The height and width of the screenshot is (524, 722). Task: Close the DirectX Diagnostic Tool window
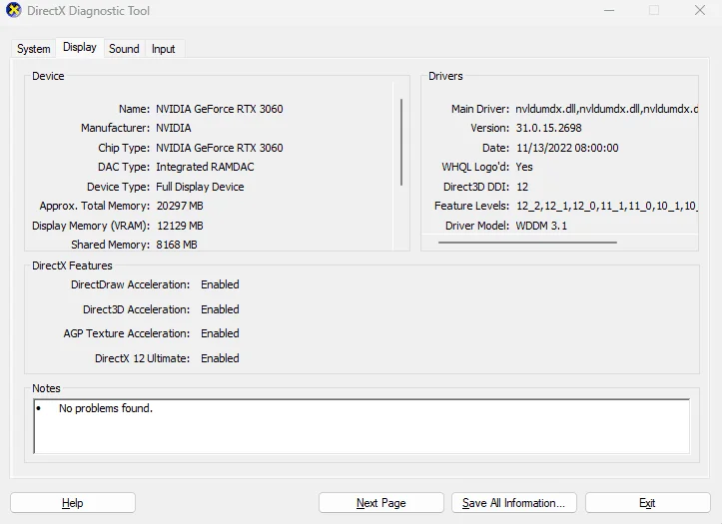(700, 10)
